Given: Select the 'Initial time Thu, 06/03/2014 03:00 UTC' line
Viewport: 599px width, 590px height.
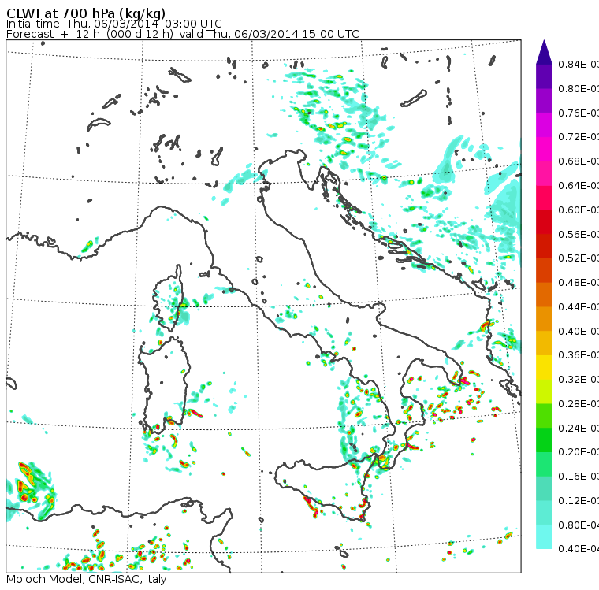Looking at the screenshot, I should click(x=113, y=24).
